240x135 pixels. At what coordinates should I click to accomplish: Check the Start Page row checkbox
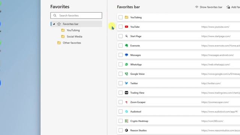click(x=121, y=36)
